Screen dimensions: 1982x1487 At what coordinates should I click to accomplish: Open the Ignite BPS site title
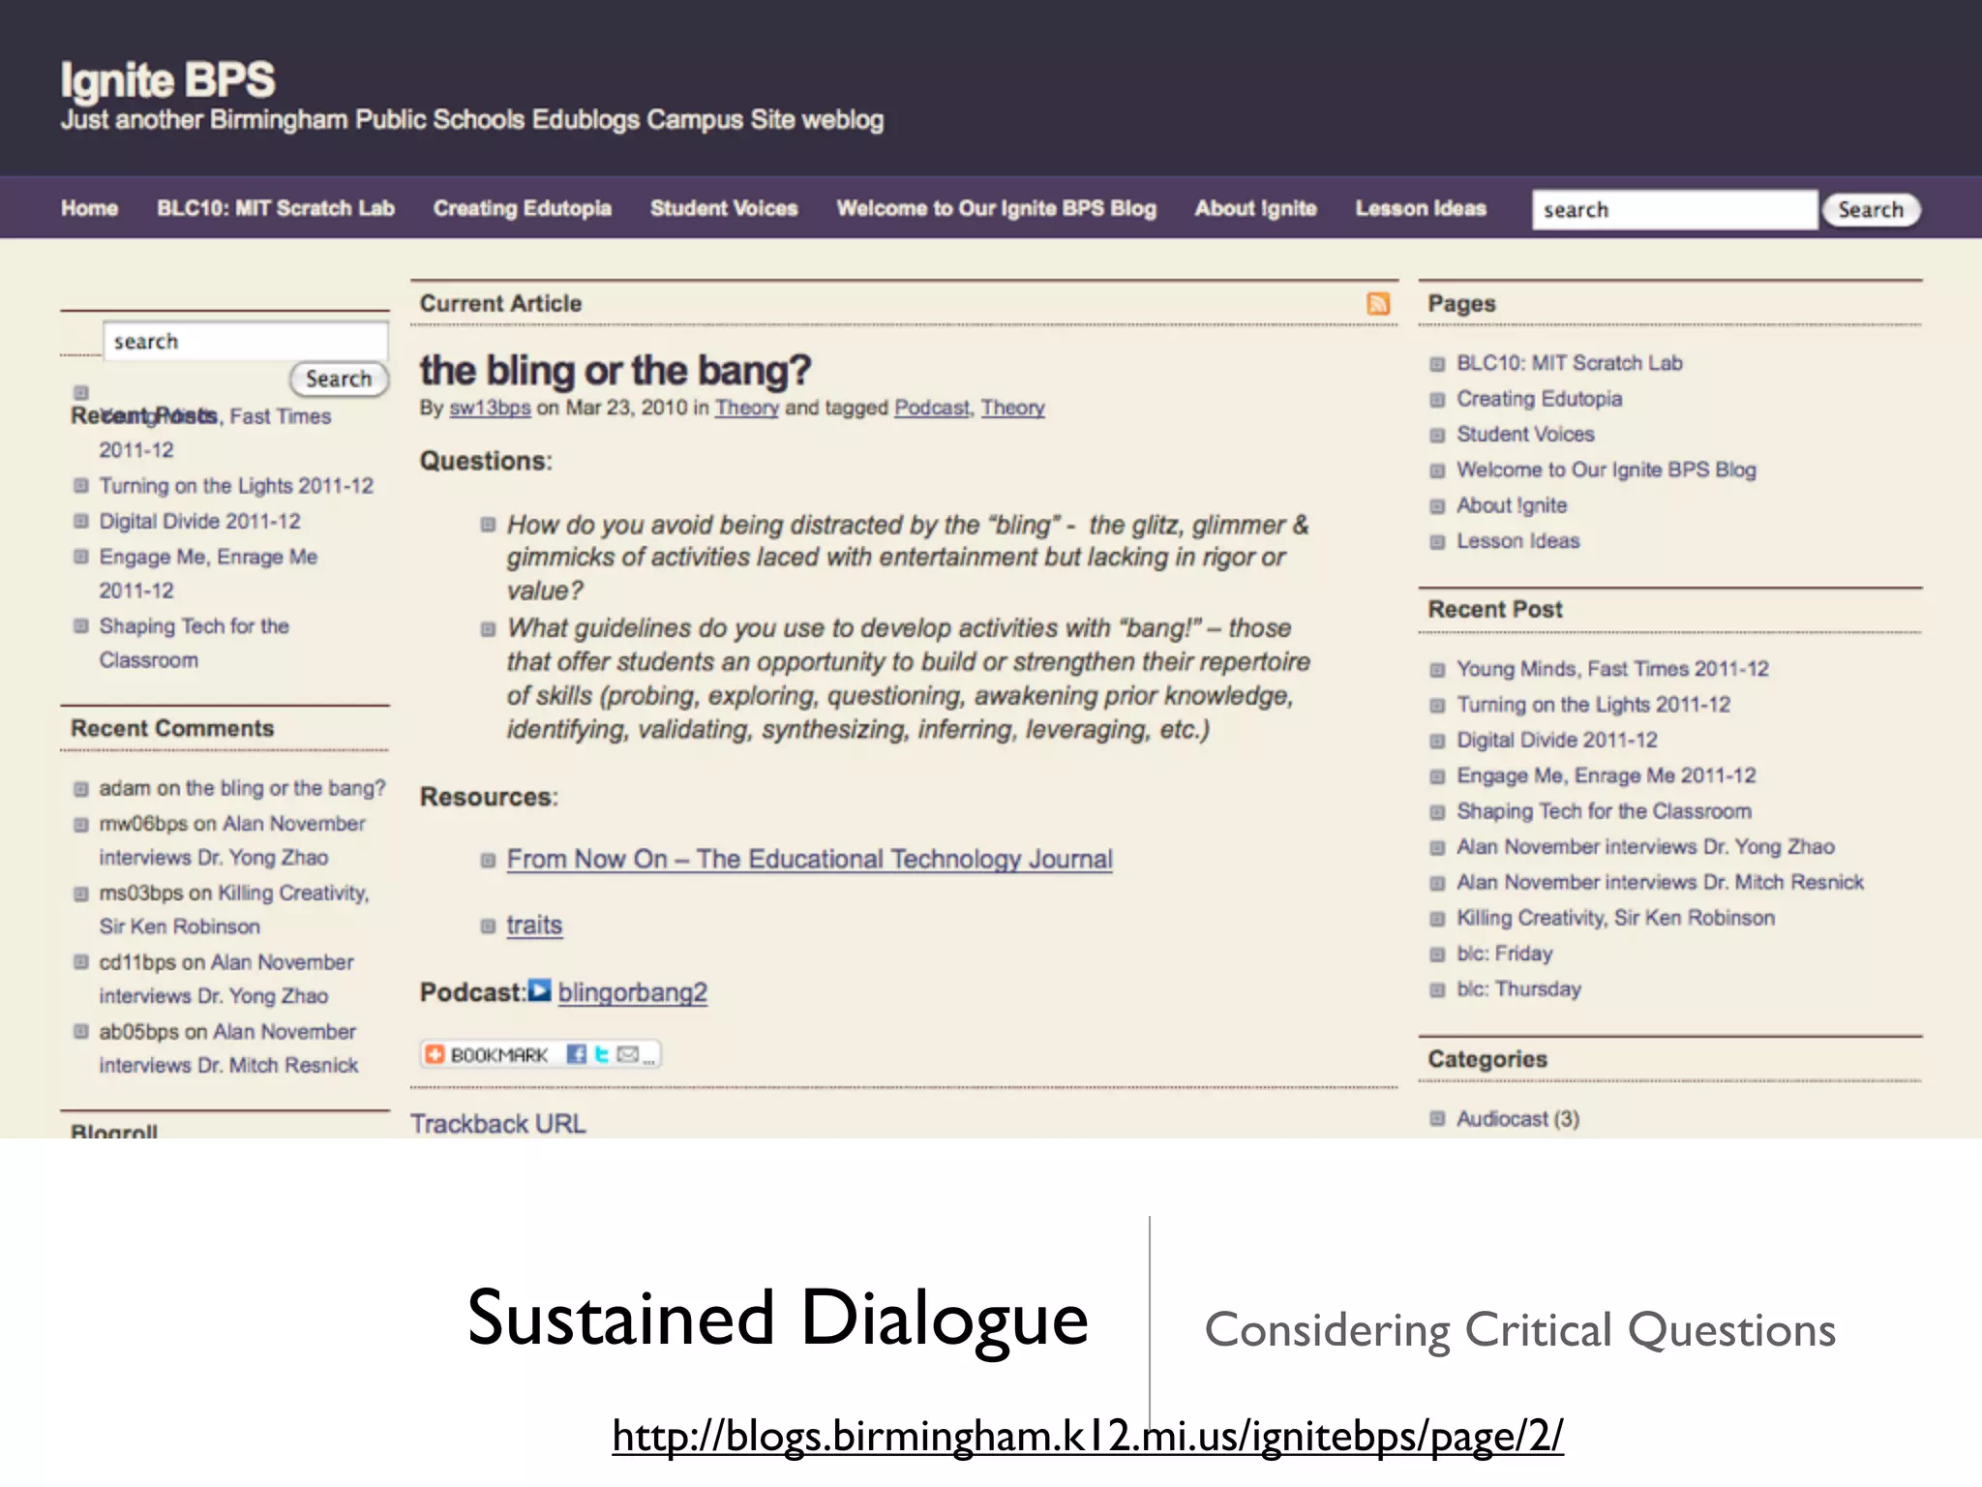click(167, 80)
